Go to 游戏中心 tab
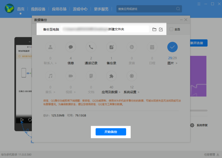The width and height of the screenshot is (222, 158). point(80,9)
